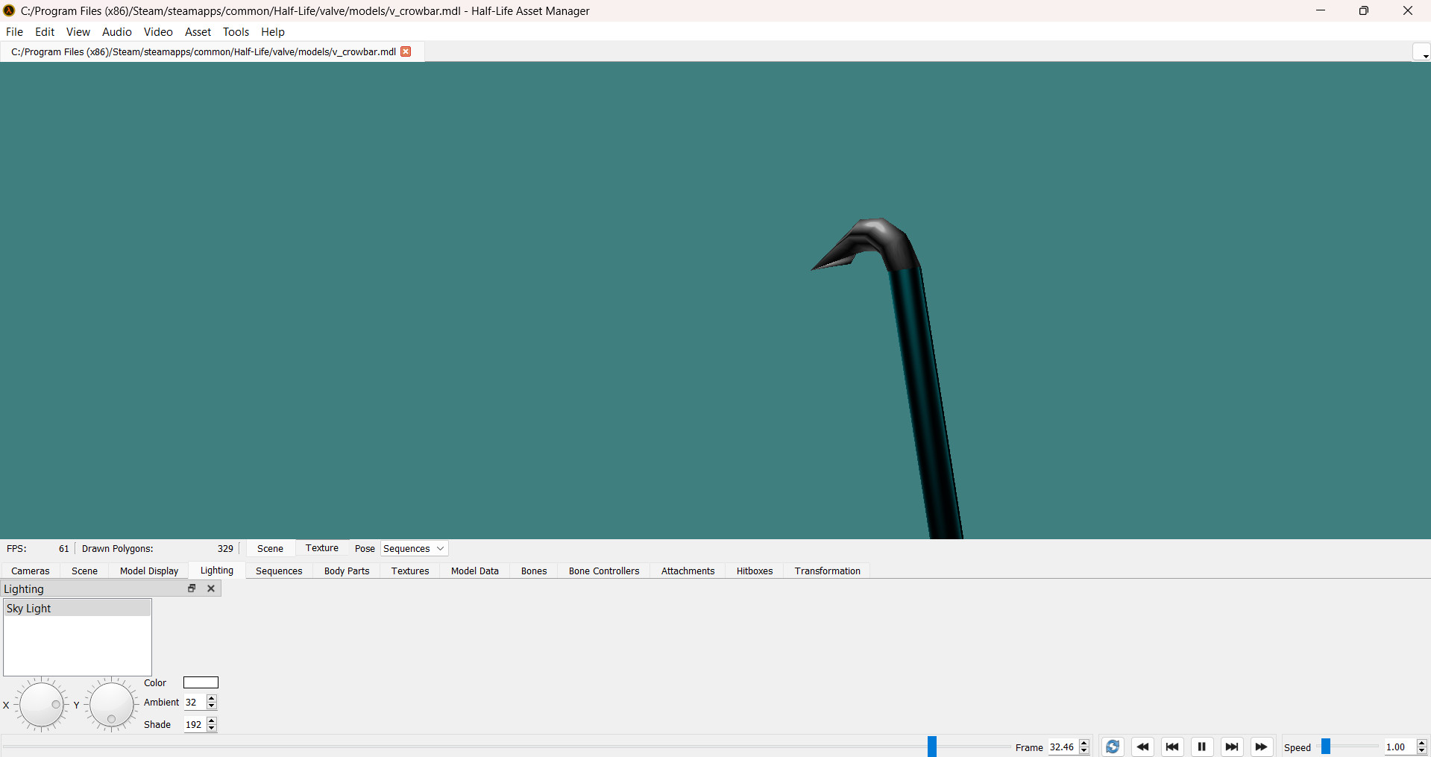Close the Lighting panel

pos(211,588)
